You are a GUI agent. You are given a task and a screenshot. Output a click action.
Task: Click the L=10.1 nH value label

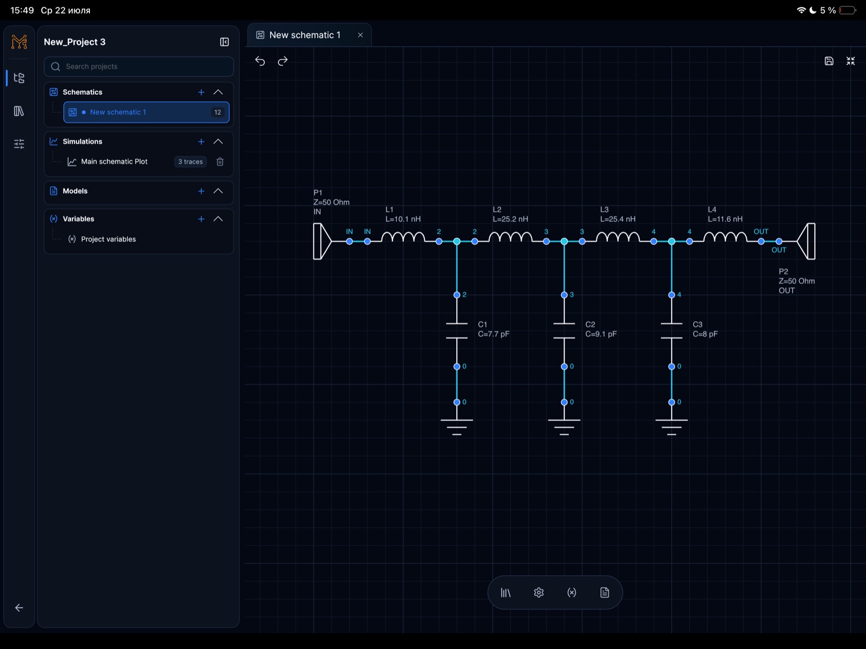403,219
